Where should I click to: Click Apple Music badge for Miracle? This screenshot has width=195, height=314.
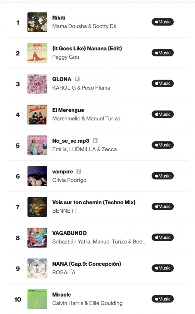click(x=162, y=299)
